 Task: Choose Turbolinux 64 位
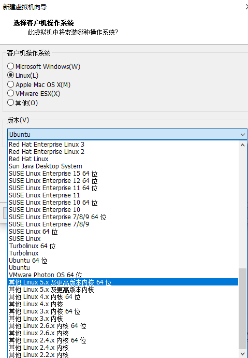(x=123, y=246)
